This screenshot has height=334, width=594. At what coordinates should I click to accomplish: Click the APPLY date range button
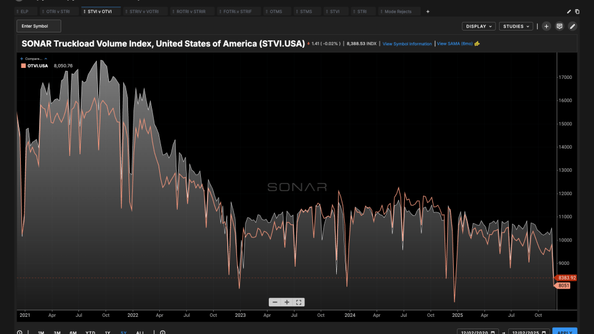click(565, 332)
